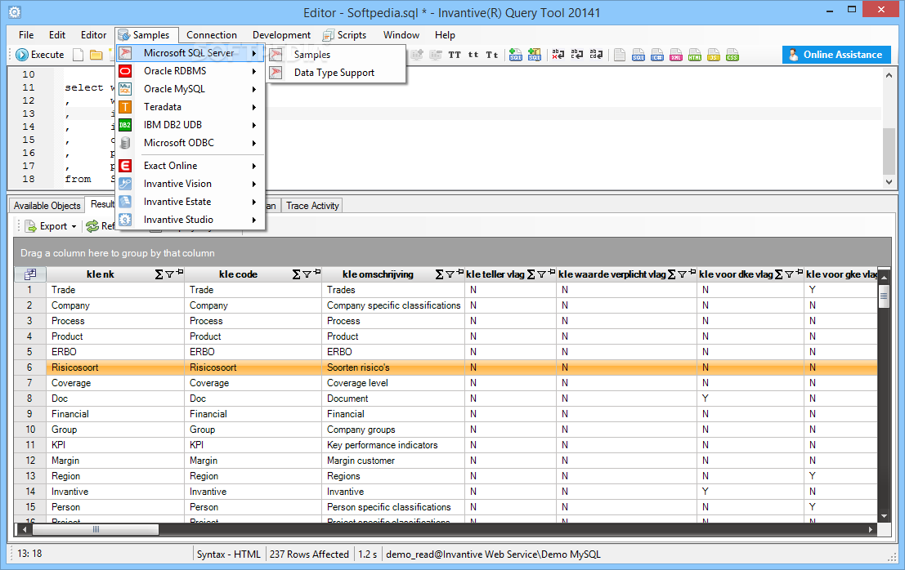
Task: Switch to the Trace Activity tab
Action: 312,206
